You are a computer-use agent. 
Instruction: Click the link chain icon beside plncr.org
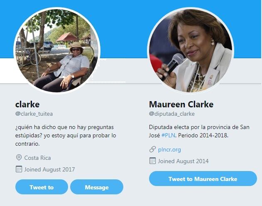tap(152, 149)
